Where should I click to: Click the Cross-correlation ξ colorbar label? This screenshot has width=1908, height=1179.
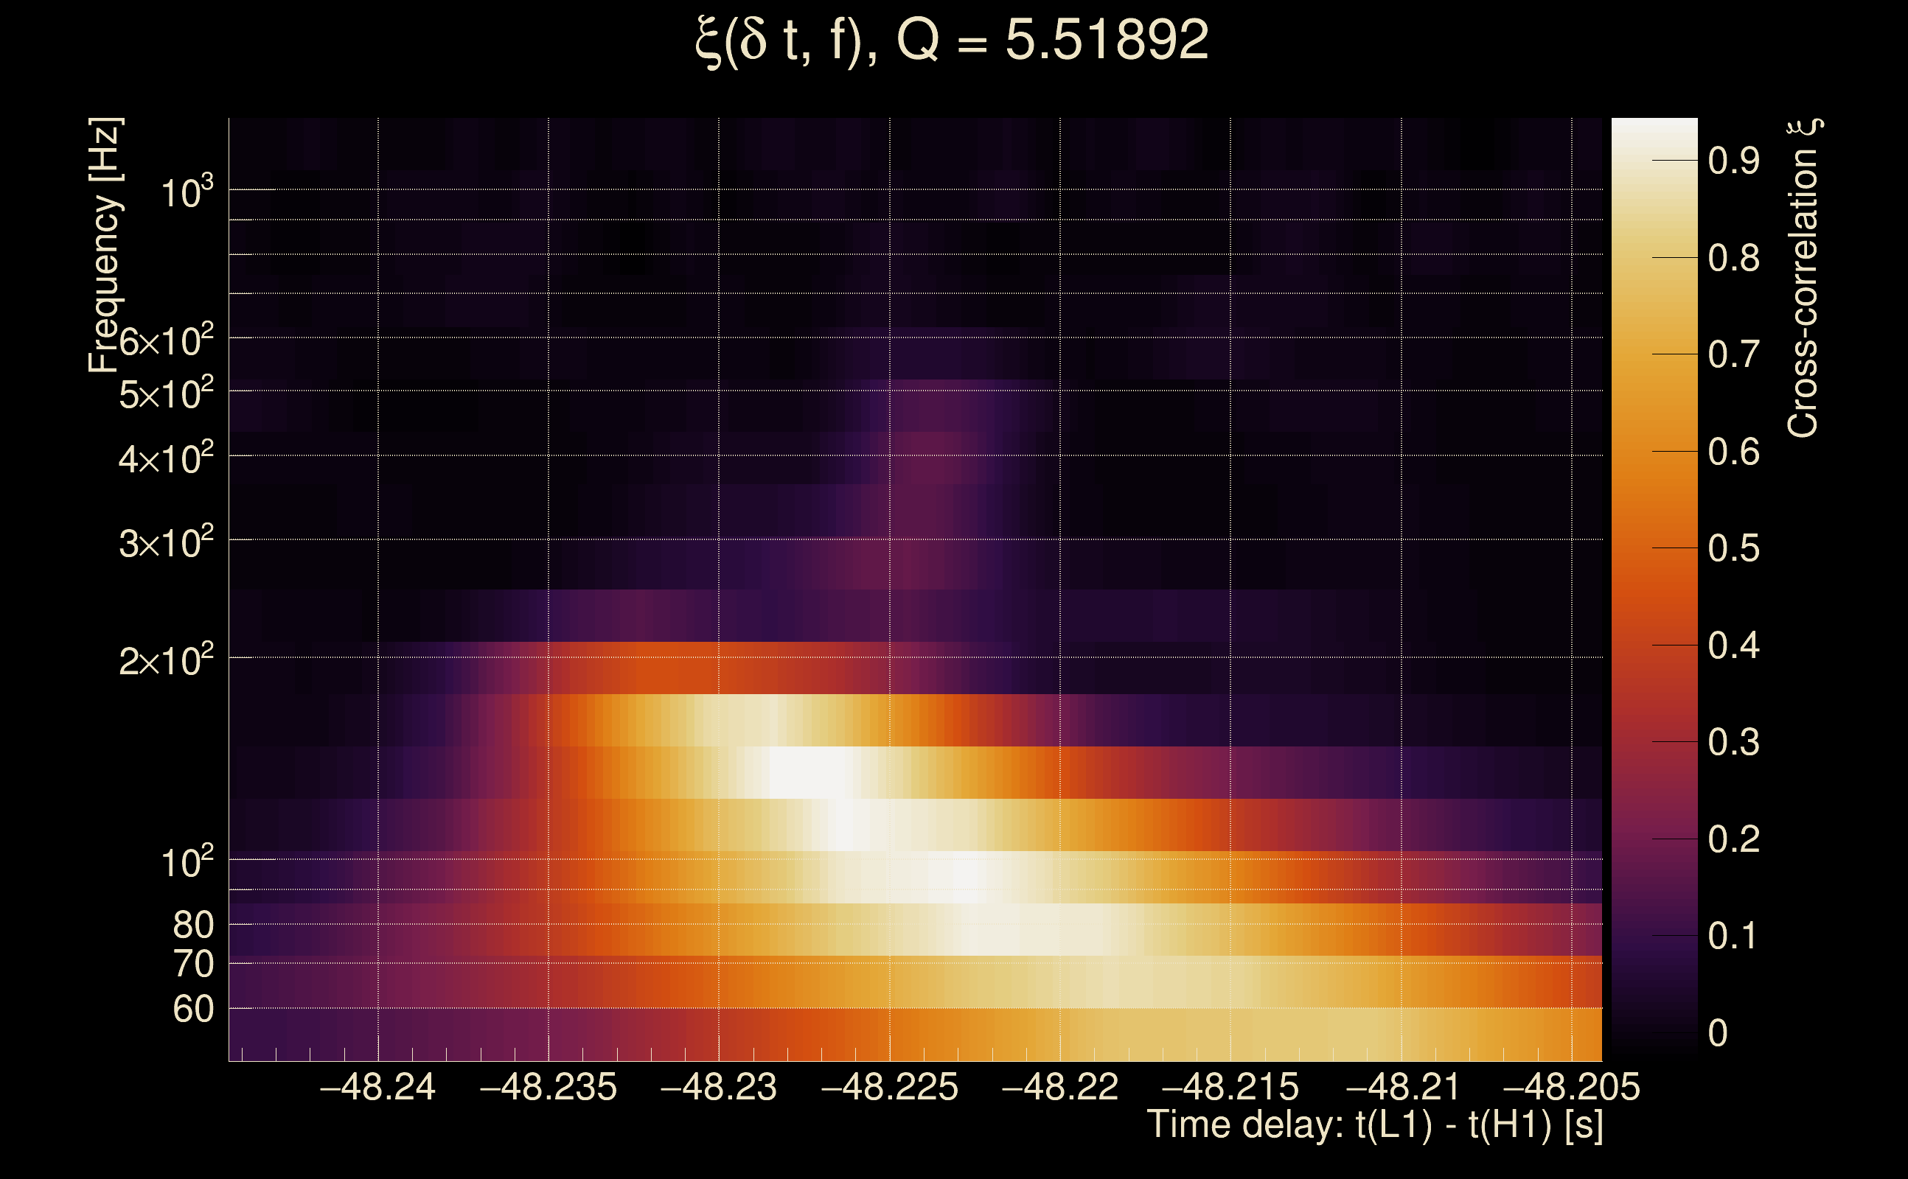pyautogui.click(x=1803, y=279)
